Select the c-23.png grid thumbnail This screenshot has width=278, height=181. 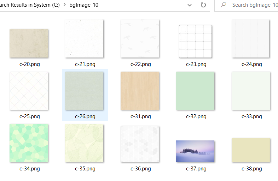tap(195, 41)
